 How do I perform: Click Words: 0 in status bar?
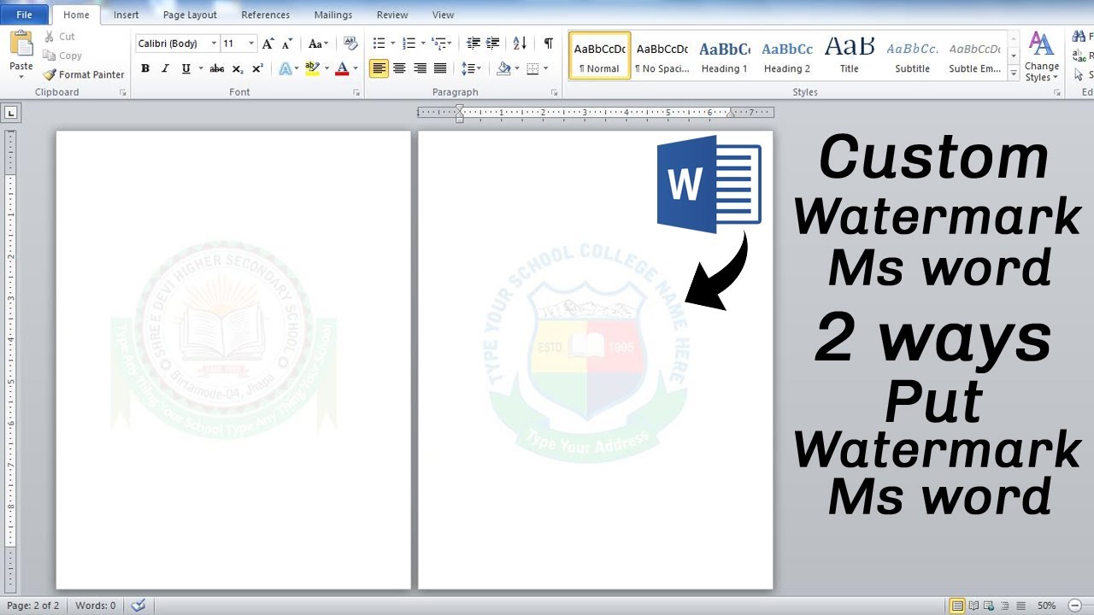coord(95,606)
